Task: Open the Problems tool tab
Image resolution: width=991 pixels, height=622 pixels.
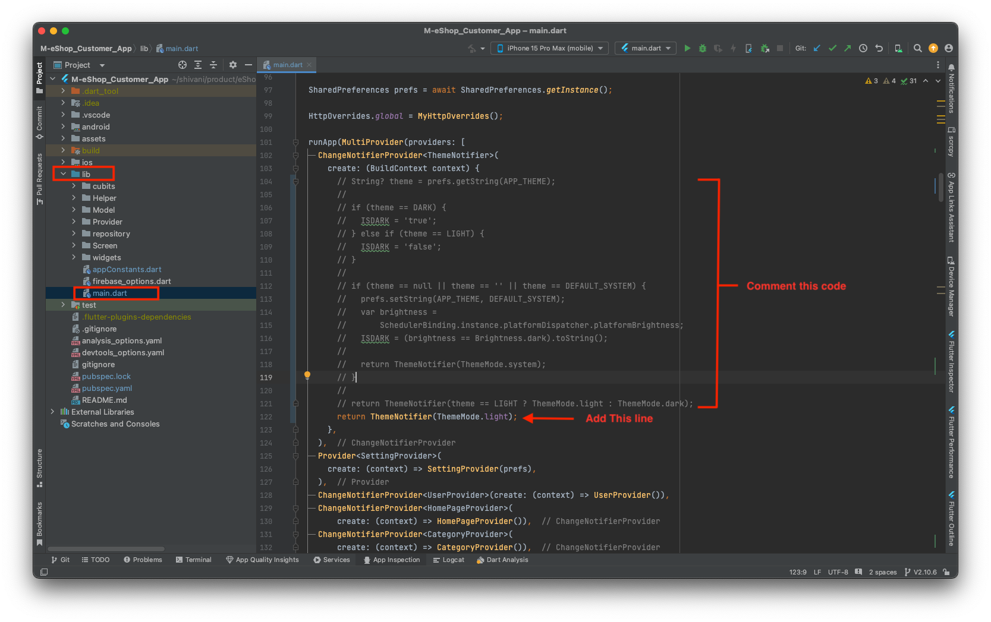Action: [143, 560]
